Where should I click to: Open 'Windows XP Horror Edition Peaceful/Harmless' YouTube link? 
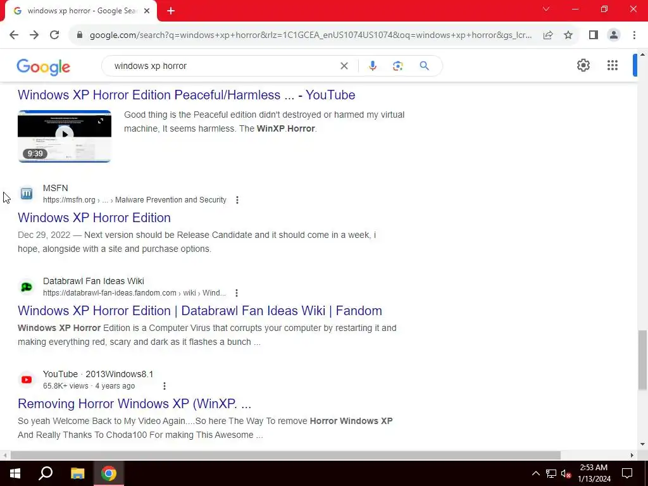[x=187, y=95]
